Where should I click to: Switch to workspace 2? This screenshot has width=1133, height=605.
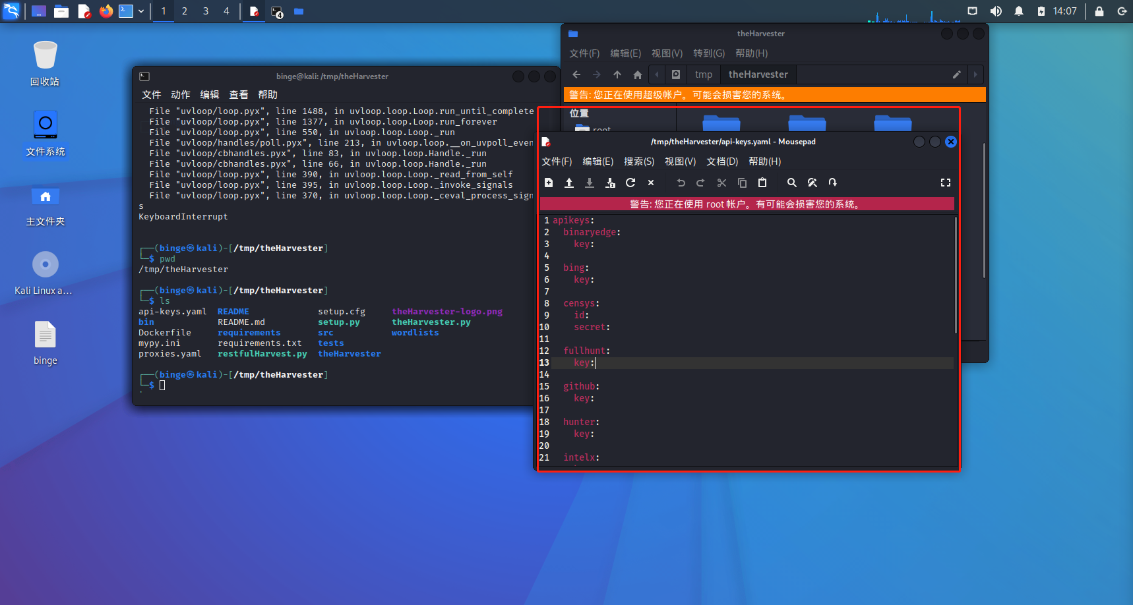[185, 11]
